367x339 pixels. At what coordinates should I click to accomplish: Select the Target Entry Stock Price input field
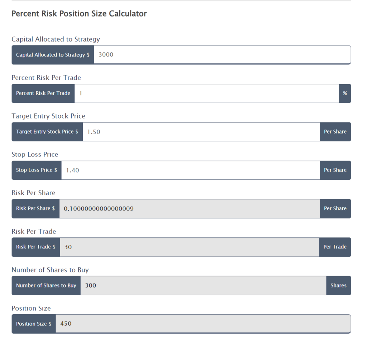point(201,132)
